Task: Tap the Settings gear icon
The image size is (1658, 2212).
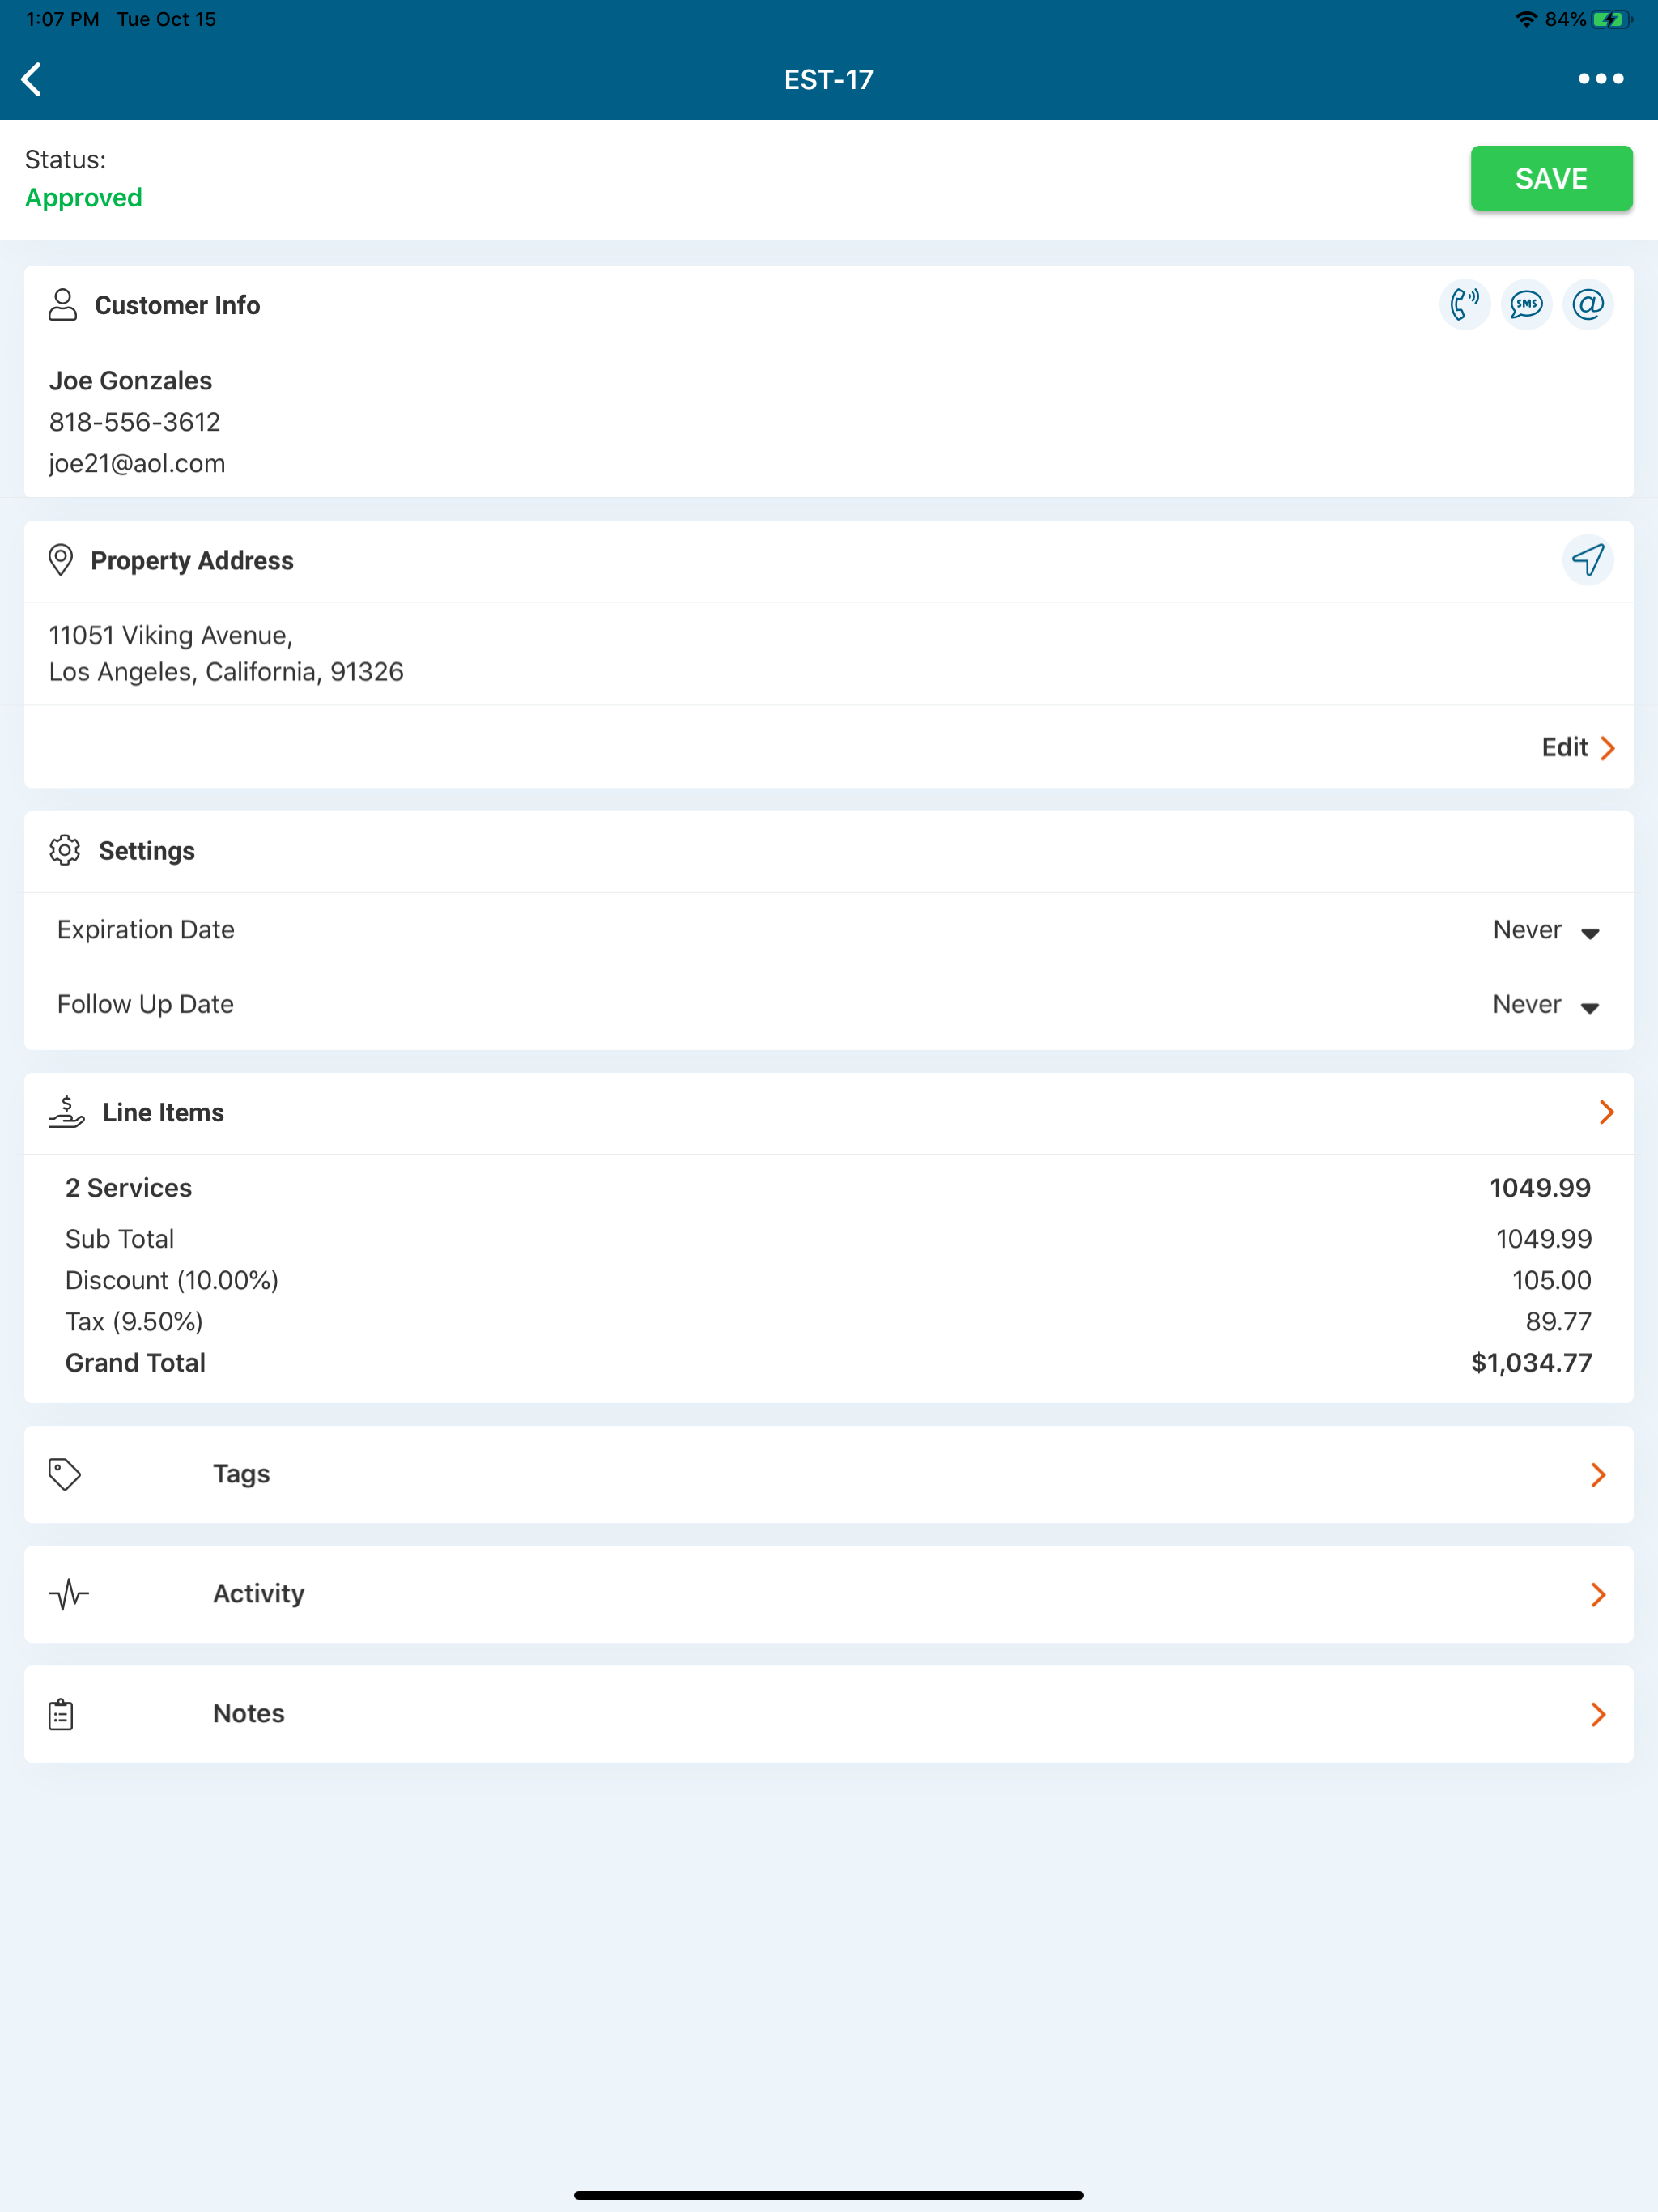Action: tap(65, 850)
